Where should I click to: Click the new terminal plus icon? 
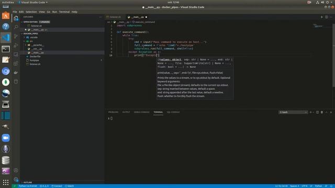pos(310,112)
